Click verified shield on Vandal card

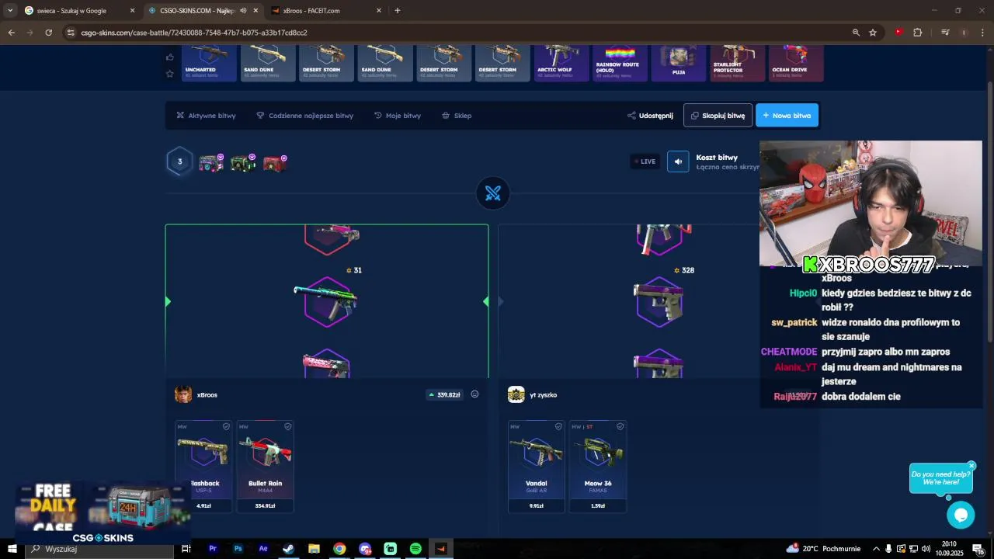[558, 426]
